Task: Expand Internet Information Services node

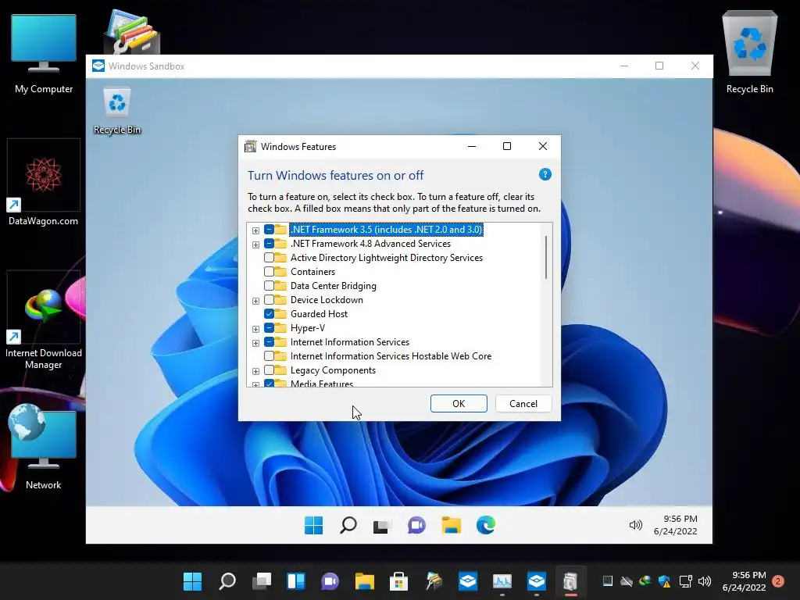Action: tap(255, 343)
